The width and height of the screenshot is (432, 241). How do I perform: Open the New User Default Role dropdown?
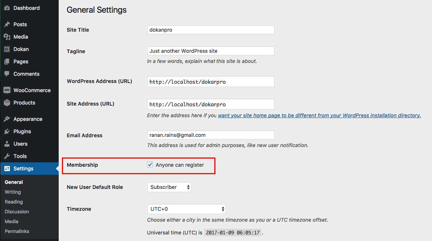(169, 187)
